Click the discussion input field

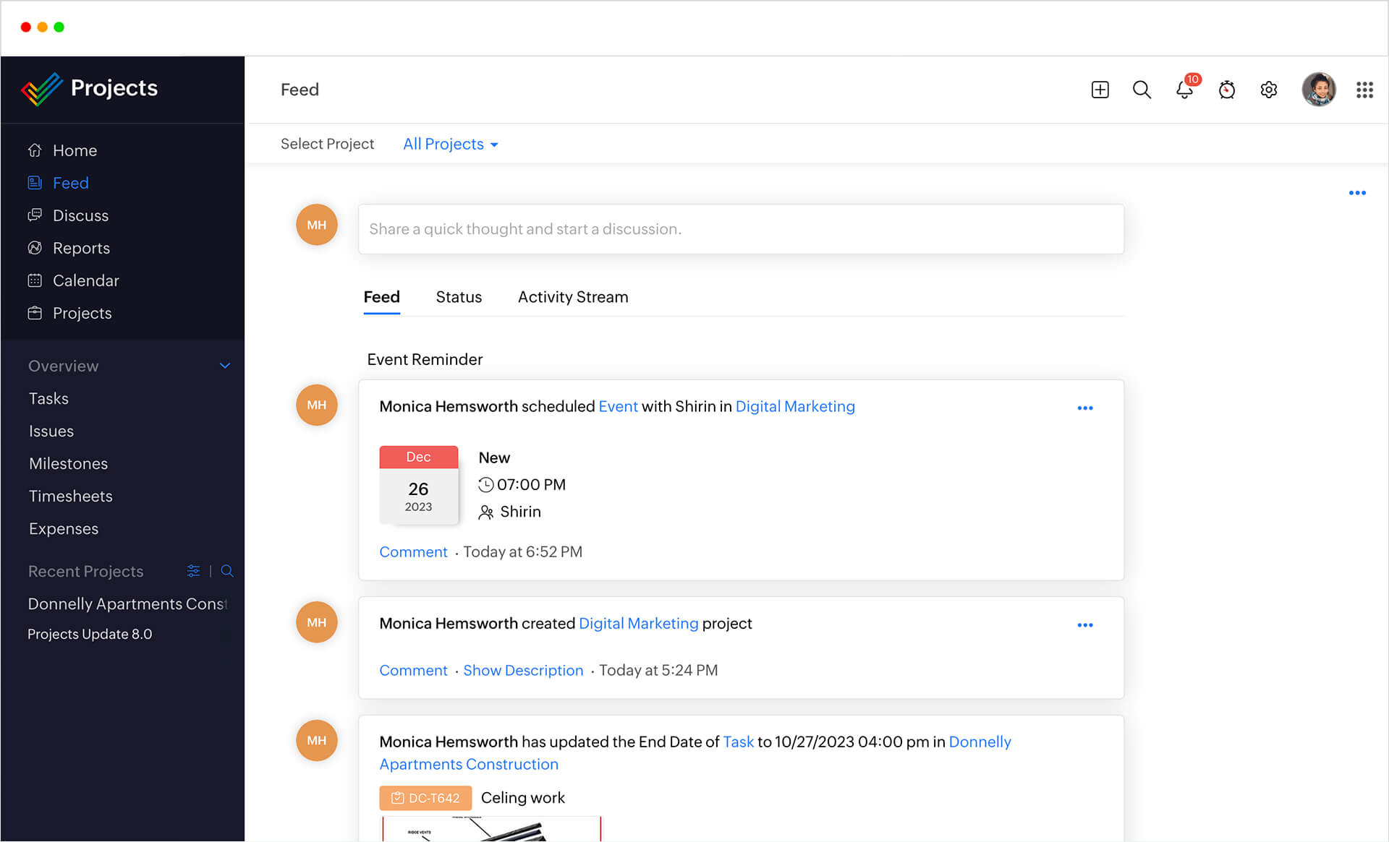pos(739,228)
